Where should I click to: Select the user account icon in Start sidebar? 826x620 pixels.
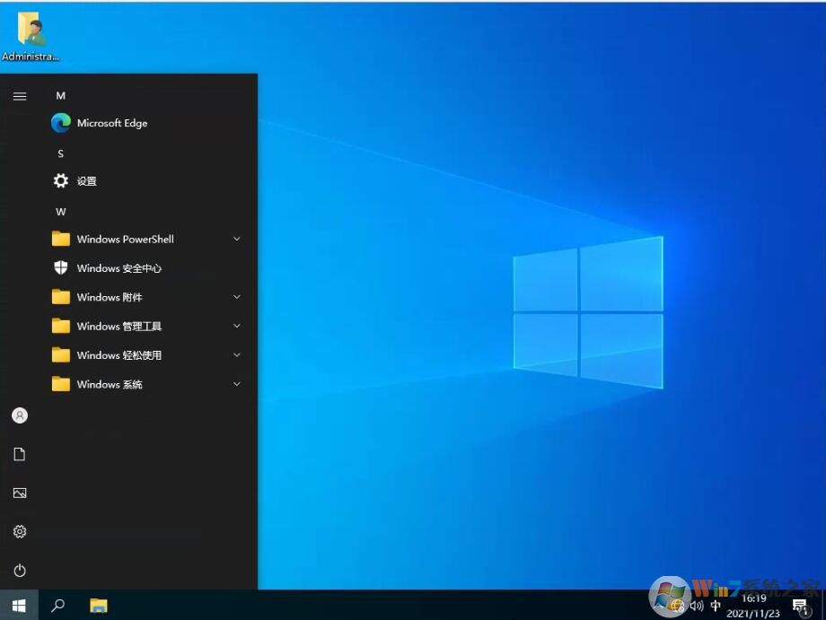pyautogui.click(x=20, y=415)
